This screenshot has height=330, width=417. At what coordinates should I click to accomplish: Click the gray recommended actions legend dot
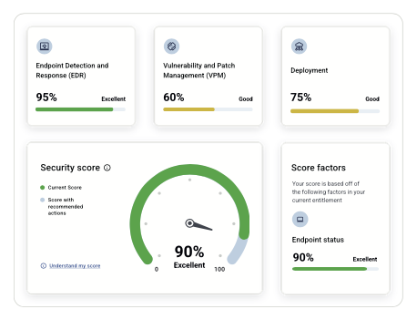coord(43,200)
